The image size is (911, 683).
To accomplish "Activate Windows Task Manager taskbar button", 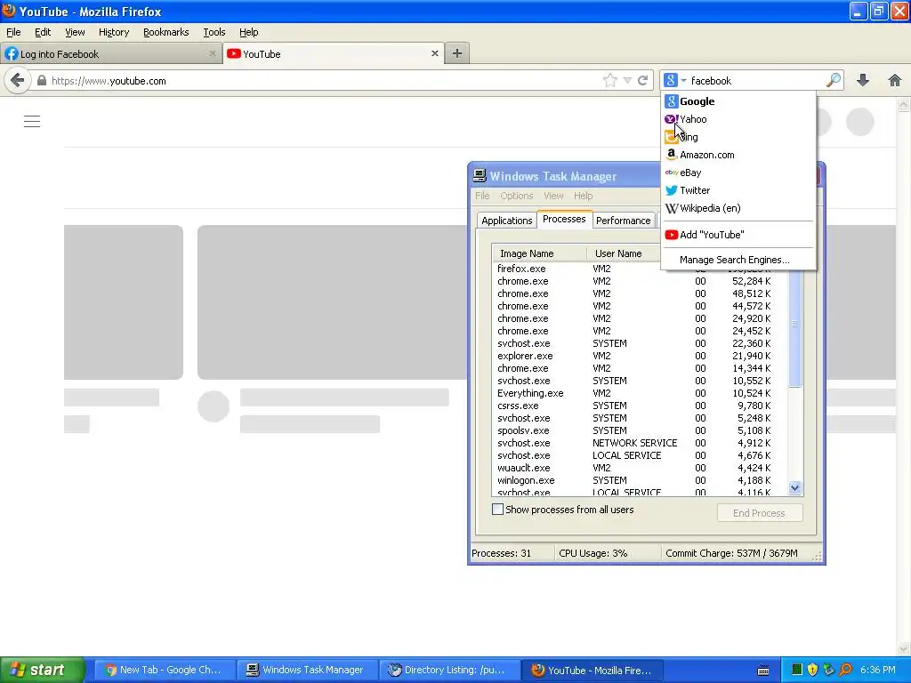I will tap(307, 670).
